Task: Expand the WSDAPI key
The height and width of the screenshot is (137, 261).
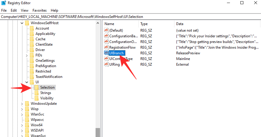Action: coord(22,130)
